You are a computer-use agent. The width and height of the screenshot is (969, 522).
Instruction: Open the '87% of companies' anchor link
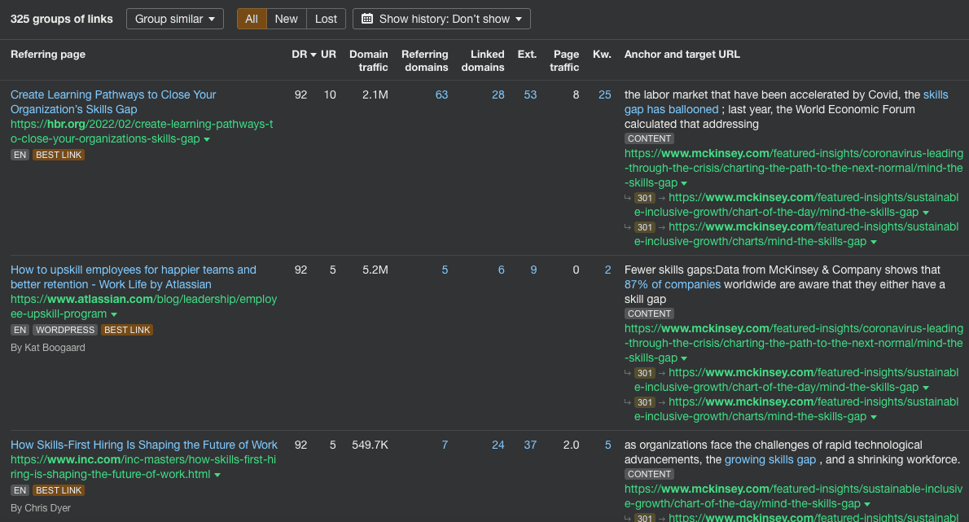[672, 284]
